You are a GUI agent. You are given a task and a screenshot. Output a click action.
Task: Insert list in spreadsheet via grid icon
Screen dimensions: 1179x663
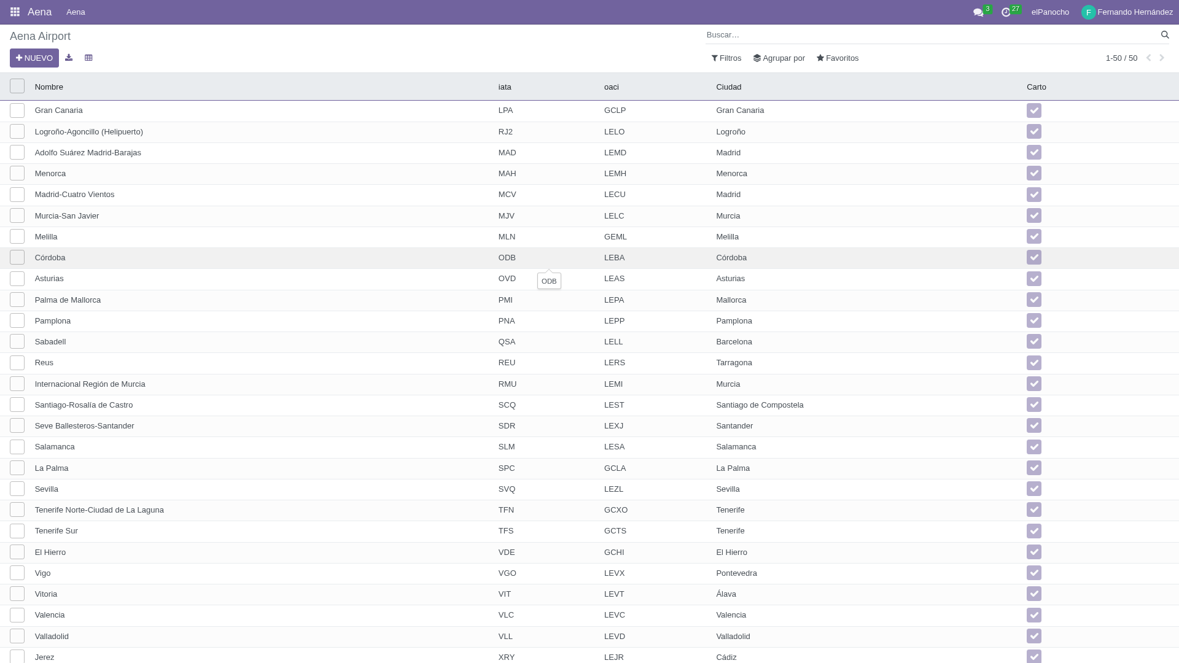coord(88,57)
